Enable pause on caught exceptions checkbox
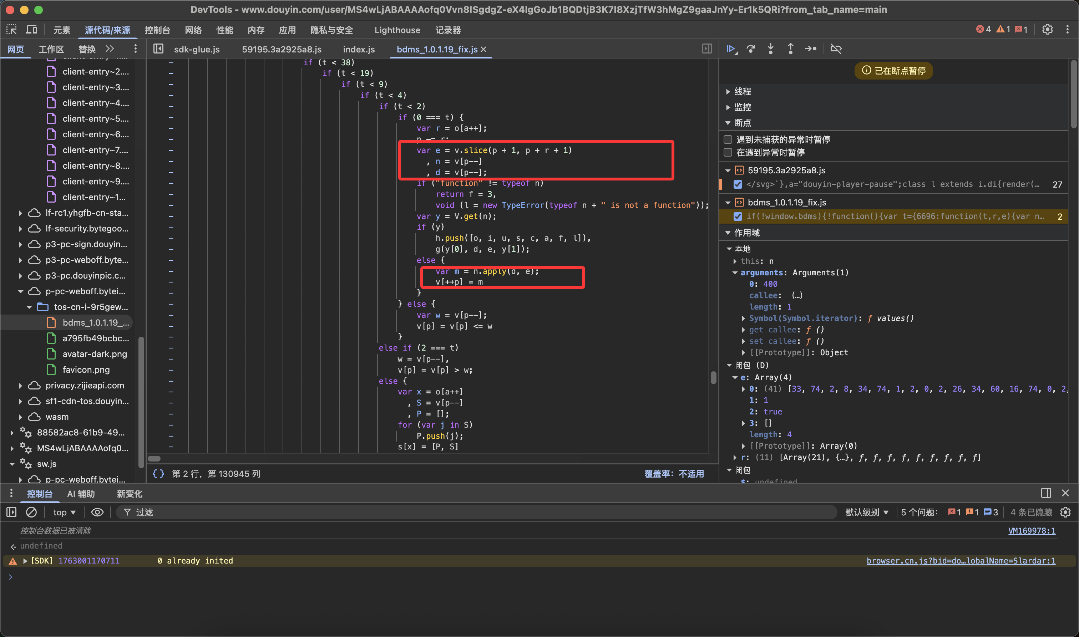This screenshot has width=1079, height=637. point(728,152)
